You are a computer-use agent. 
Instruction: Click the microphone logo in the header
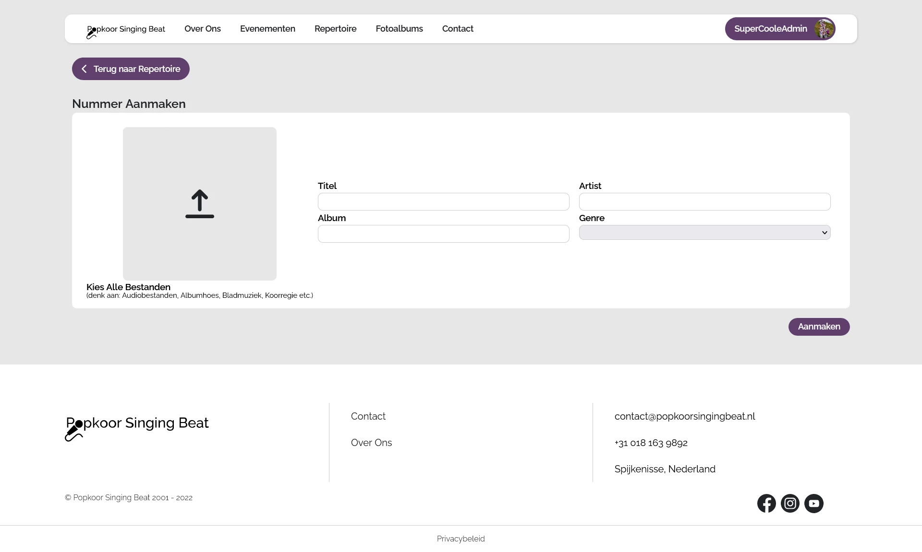(91, 33)
